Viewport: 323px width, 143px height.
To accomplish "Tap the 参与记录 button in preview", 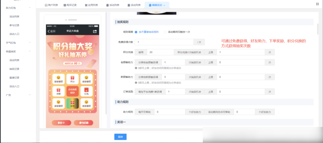I will coord(83,123).
